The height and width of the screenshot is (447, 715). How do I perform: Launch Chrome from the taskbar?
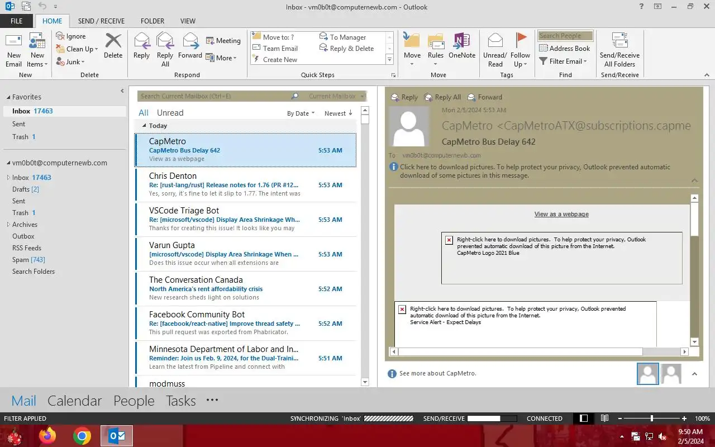click(x=82, y=436)
